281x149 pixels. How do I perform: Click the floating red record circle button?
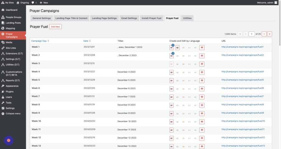click(x=9, y=140)
